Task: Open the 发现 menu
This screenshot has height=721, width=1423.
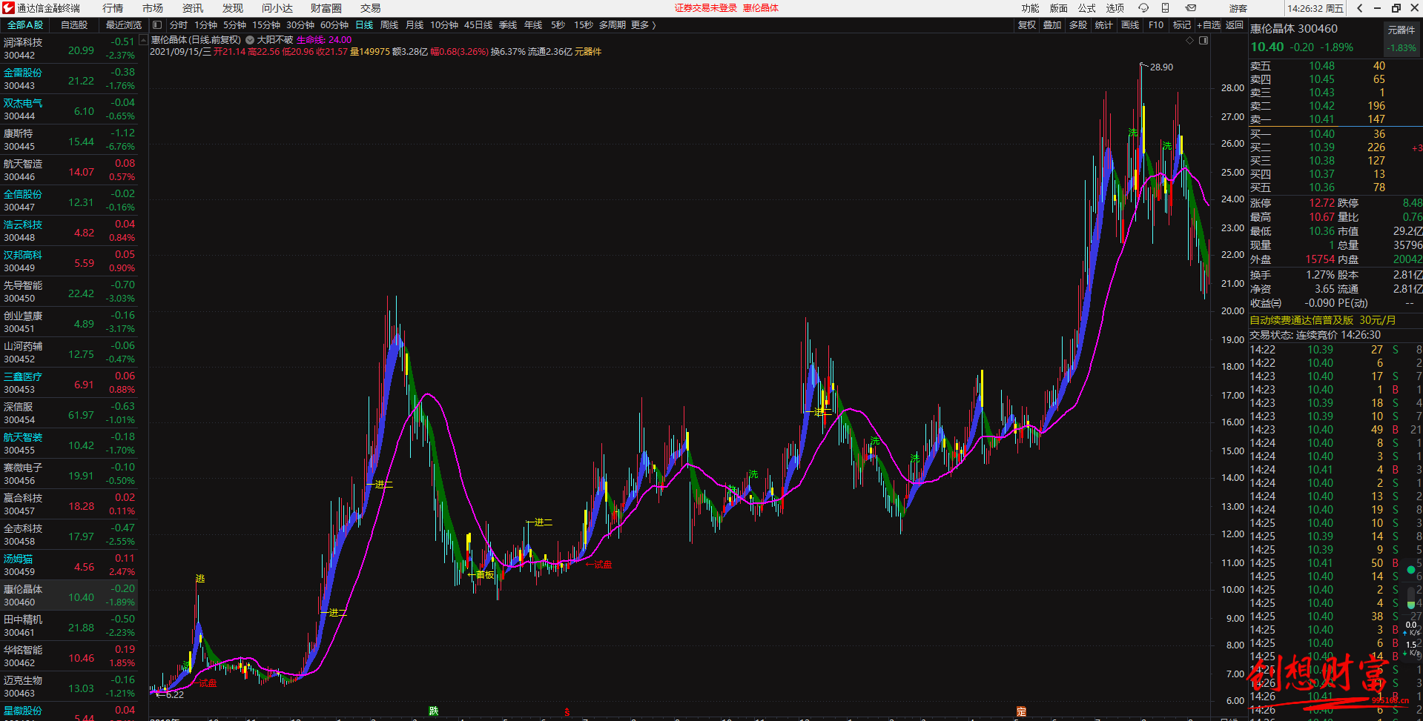Action: (x=233, y=8)
